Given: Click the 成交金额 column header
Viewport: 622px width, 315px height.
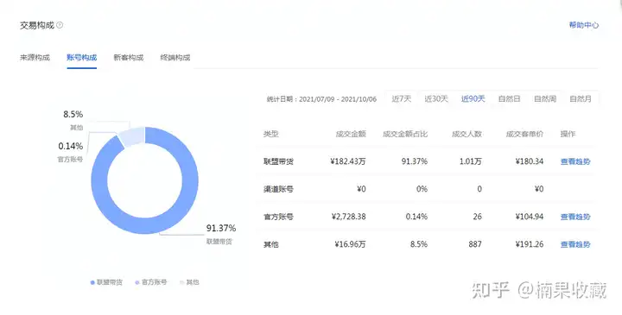Looking at the screenshot, I should point(351,134).
